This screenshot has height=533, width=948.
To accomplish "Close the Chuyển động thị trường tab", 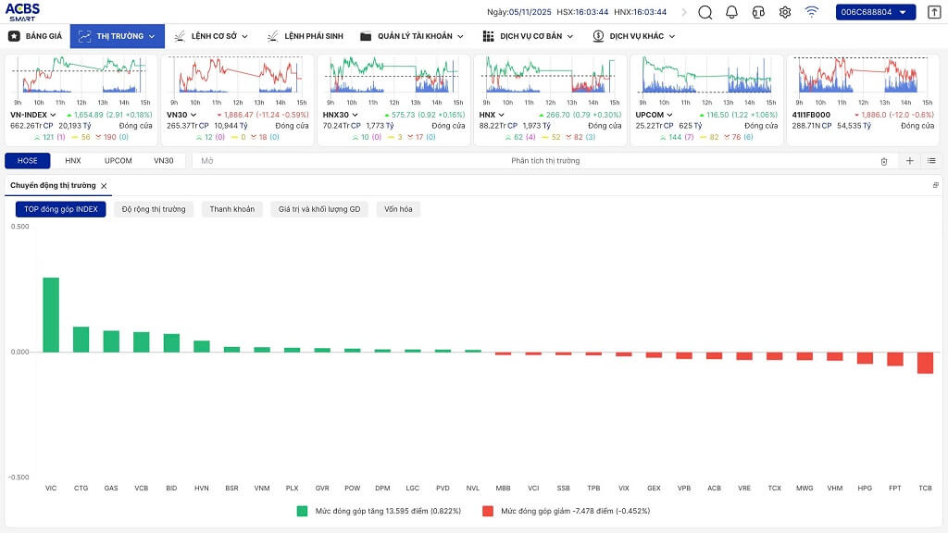I will (x=104, y=186).
